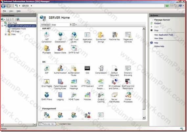
Task: Open Server Certificates feature
Action: click(114, 97)
